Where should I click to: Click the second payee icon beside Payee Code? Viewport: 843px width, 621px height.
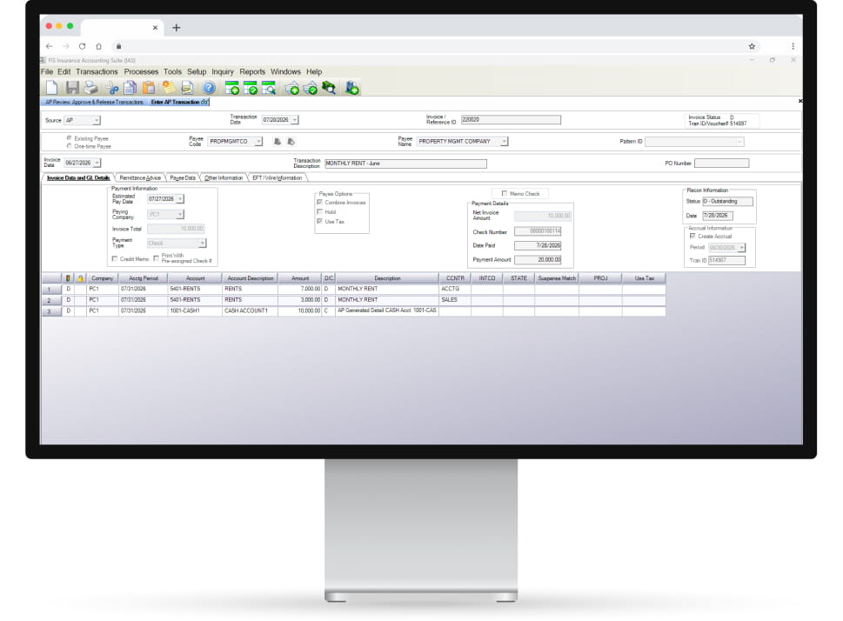tap(291, 142)
